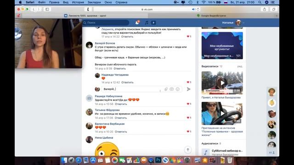Like Рашида Набиуллина's comment
Viewport: 294px width, 165px height.
click(189, 104)
